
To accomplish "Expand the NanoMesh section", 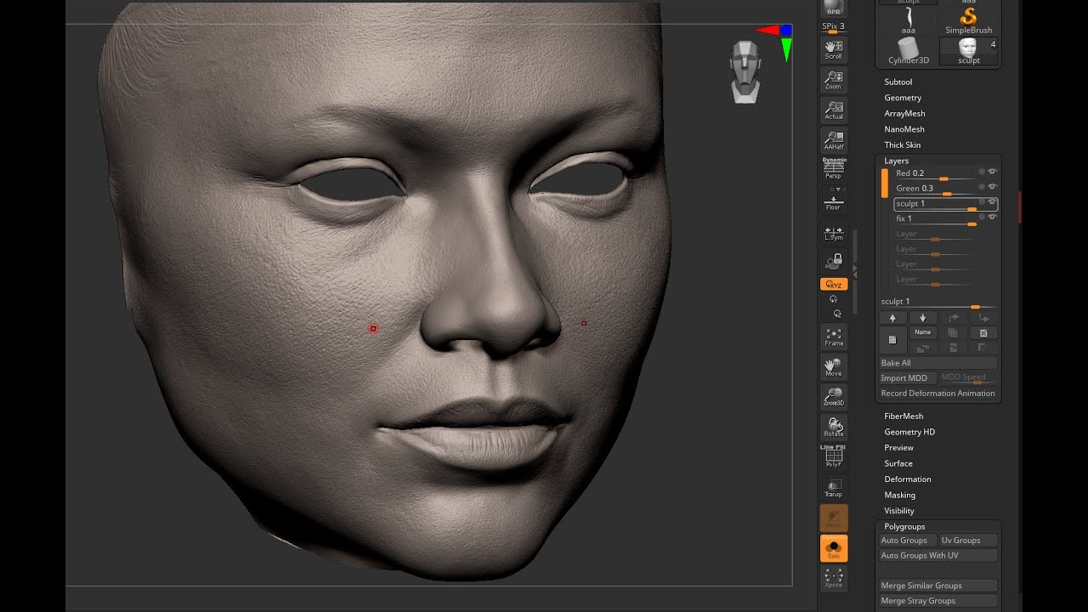I will (904, 129).
